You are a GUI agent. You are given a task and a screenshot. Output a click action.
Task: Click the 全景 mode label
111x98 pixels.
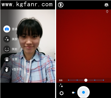pyautogui.click(x=15, y=59)
